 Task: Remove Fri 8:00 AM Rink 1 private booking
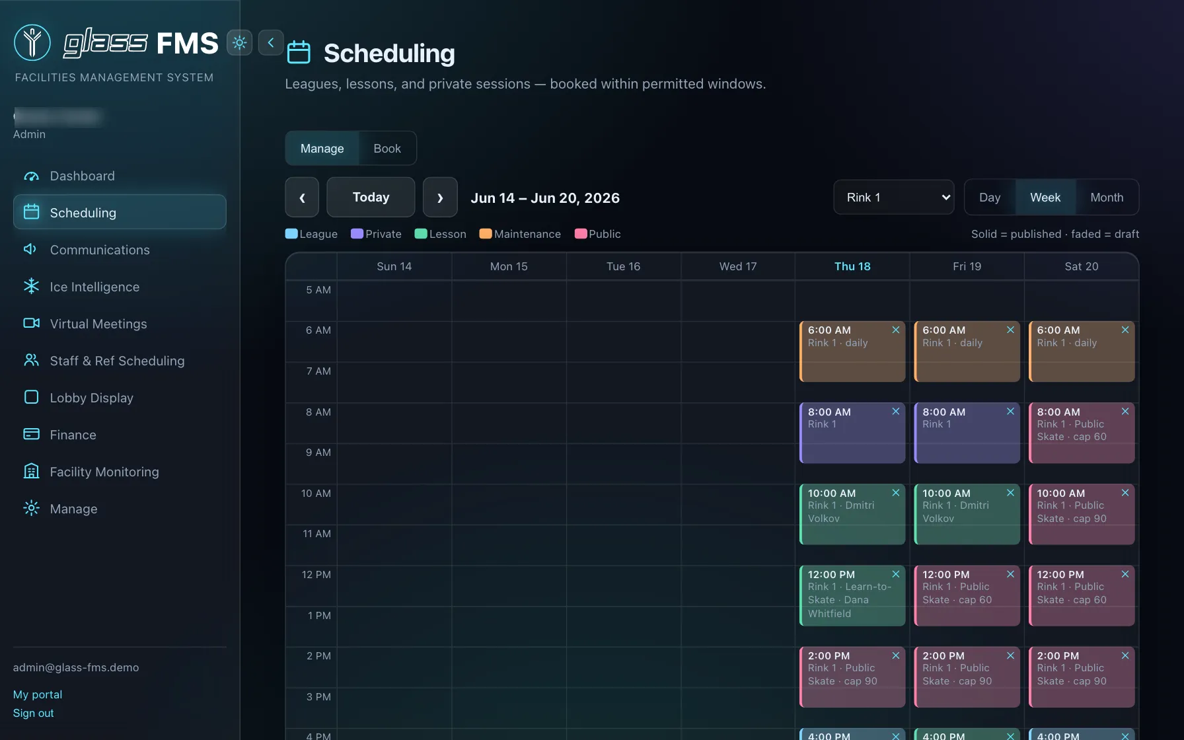point(1010,411)
